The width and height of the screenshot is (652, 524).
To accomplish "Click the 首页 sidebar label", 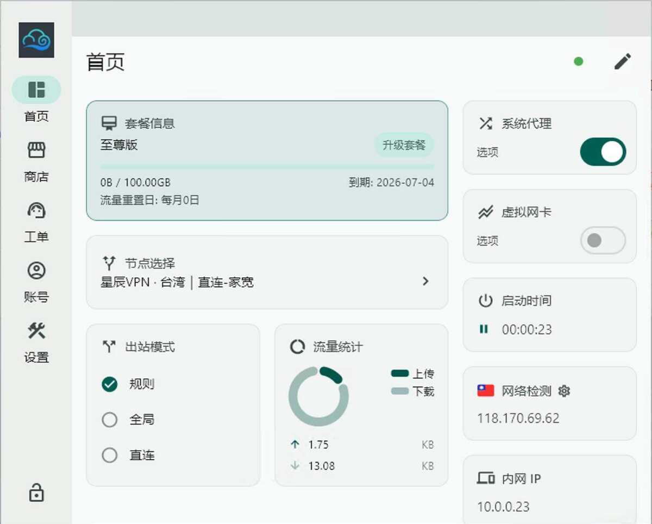I will [x=36, y=116].
